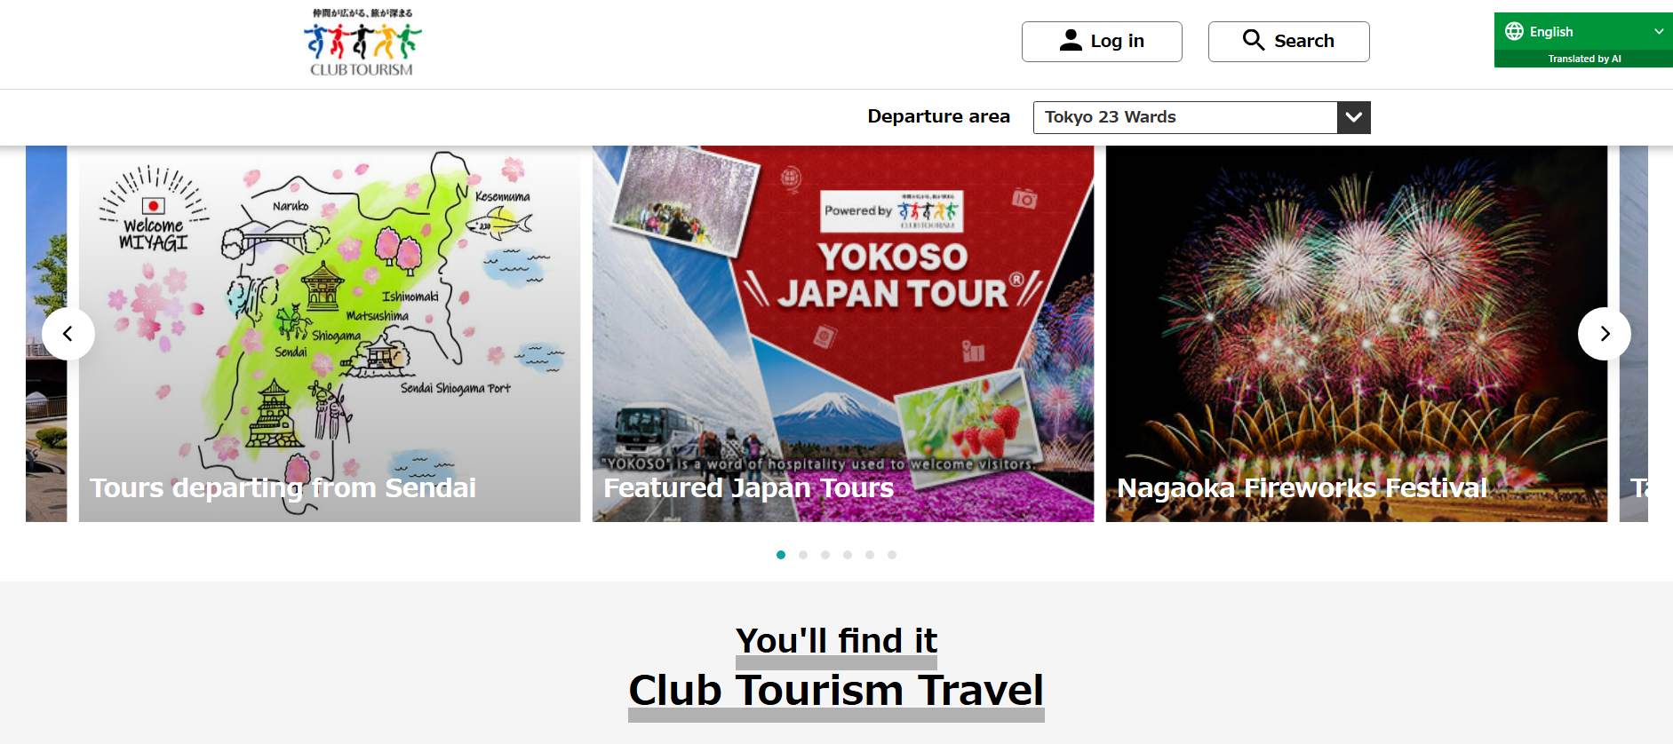
Task: Show previous carousel slide arrow
Action: point(68,334)
